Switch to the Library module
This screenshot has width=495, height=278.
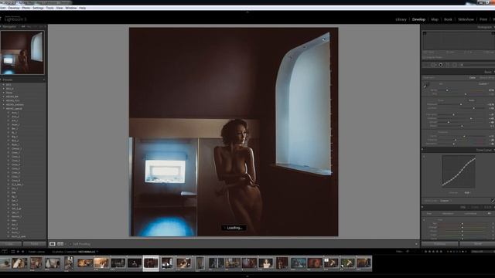(401, 19)
